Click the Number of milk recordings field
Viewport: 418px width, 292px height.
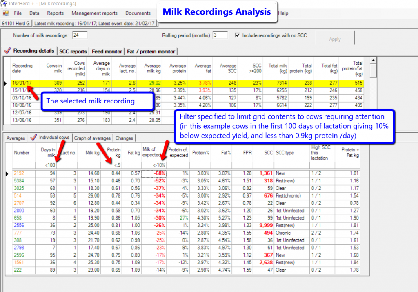[x=80, y=35]
